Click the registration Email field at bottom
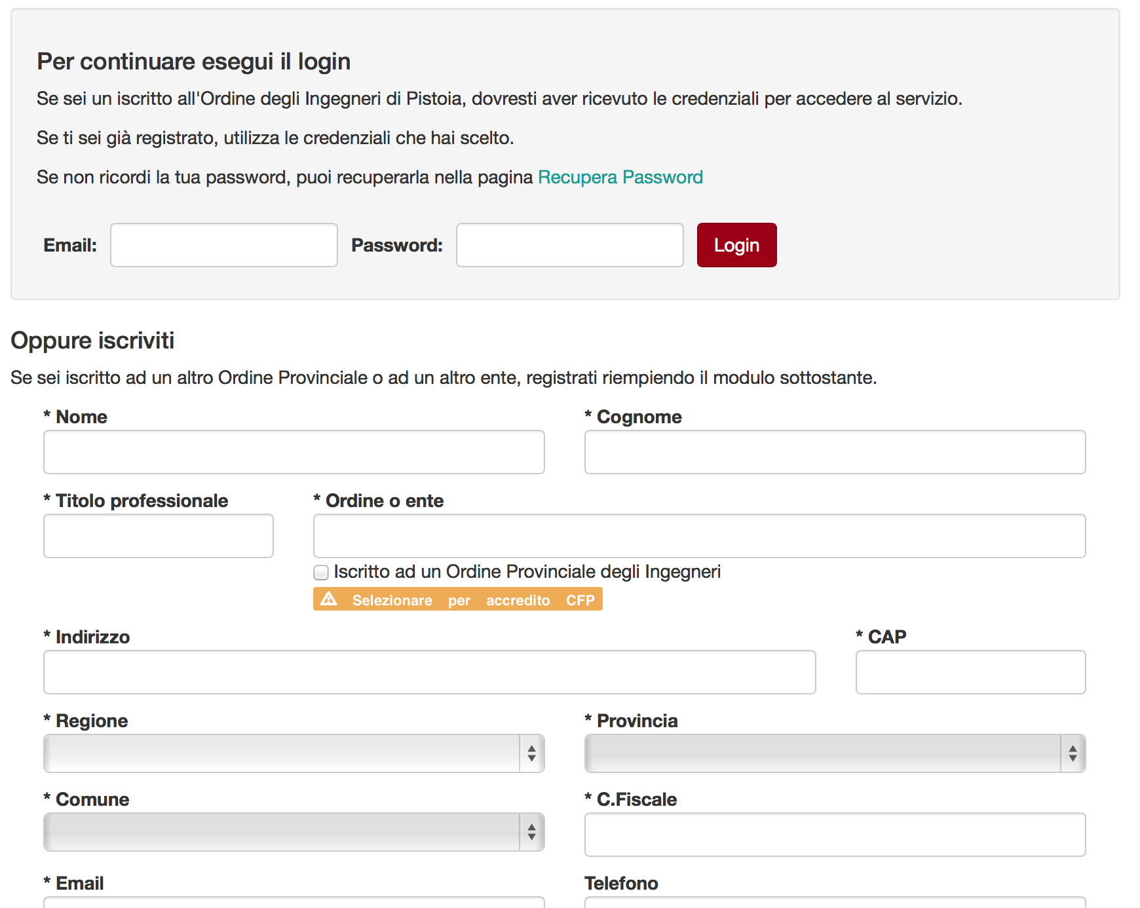Screen dimensions: 1140x908 [x=294, y=902]
